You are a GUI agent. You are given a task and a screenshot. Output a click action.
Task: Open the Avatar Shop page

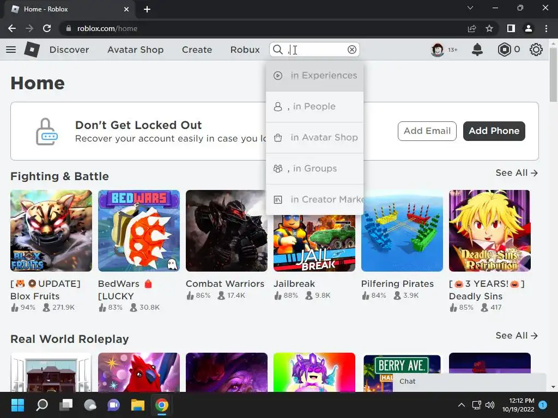click(x=136, y=50)
